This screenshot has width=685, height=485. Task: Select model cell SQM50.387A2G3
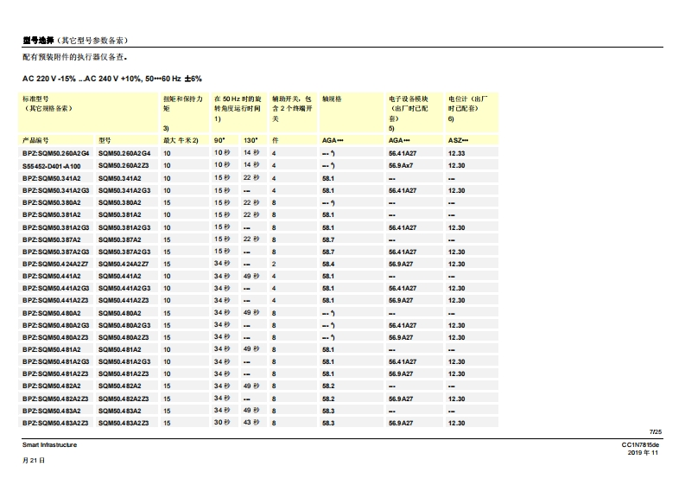(x=124, y=252)
